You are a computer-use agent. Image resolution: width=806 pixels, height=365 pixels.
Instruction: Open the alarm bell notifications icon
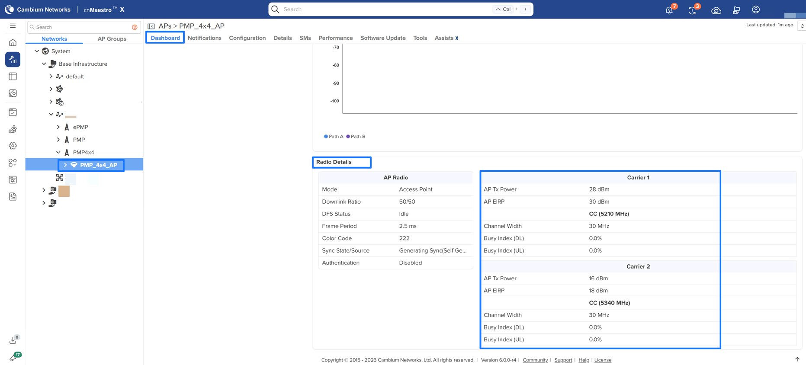[x=669, y=10]
